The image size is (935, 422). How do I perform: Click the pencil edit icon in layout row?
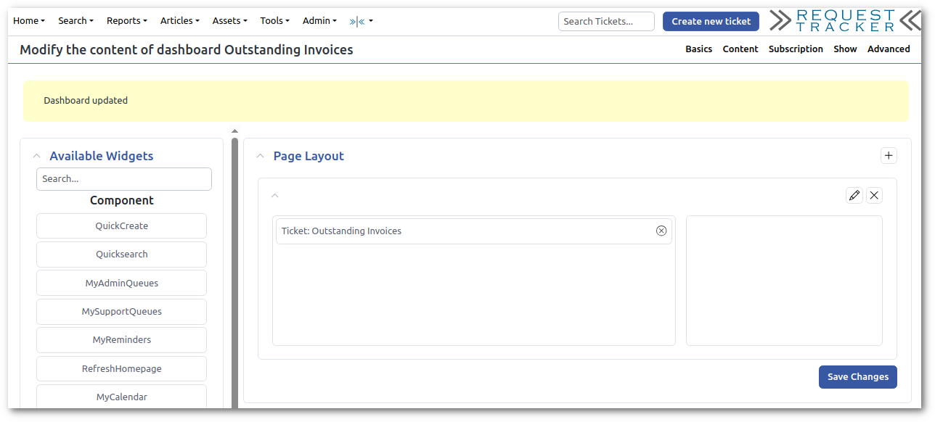coord(854,195)
